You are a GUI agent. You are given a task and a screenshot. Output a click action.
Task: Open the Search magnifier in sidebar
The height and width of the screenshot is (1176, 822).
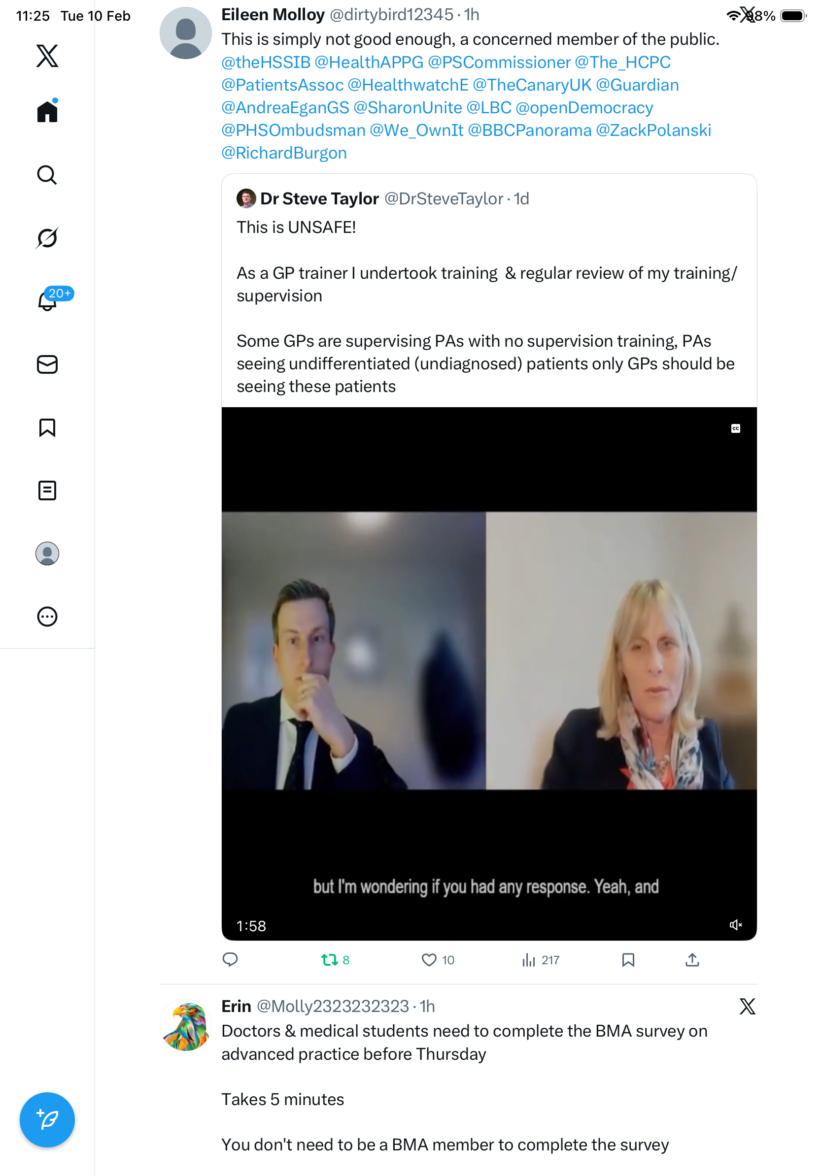point(47,175)
